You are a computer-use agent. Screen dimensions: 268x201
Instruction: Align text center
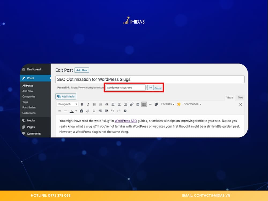tap(119, 104)
